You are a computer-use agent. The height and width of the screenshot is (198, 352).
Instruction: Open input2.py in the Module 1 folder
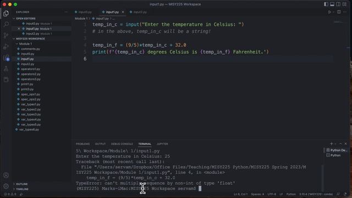click(28, 64)
